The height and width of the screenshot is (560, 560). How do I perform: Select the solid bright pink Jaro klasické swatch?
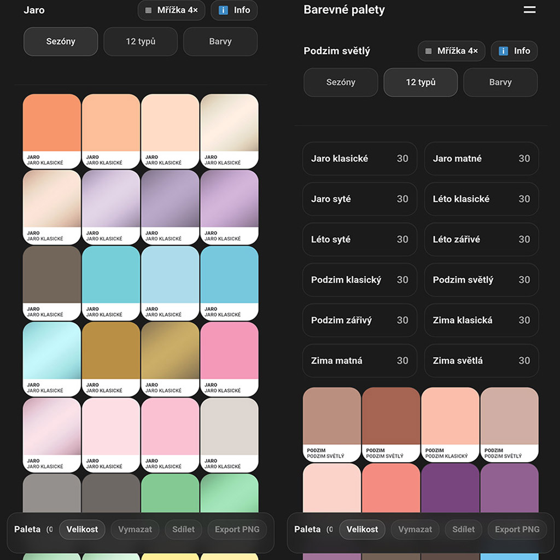coord(229,351)
